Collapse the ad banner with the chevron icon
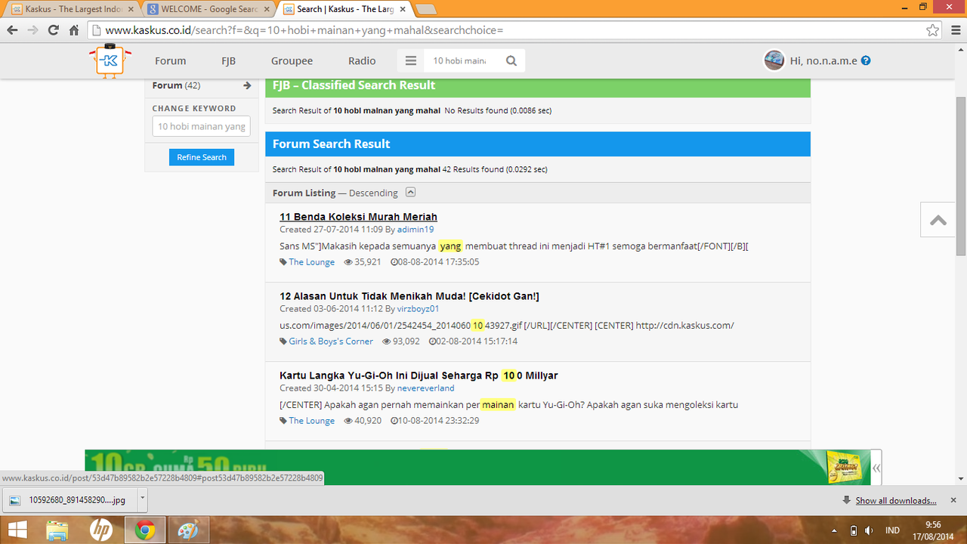Viewport: 967px width, 544px height. pos(876,468)
